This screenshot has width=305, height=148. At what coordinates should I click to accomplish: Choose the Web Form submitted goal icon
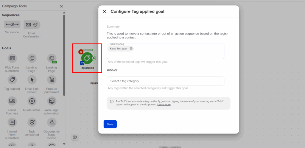click(12, 58)
